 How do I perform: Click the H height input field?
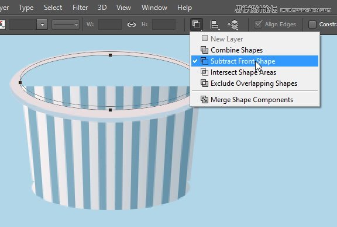point(164,25)
